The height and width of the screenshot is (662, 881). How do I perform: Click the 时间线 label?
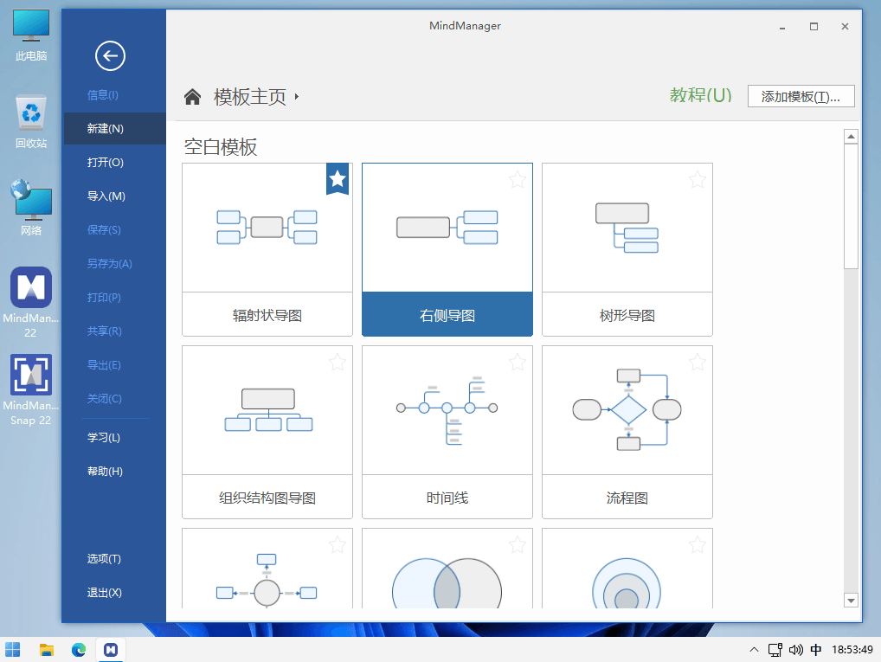(447, 498)
